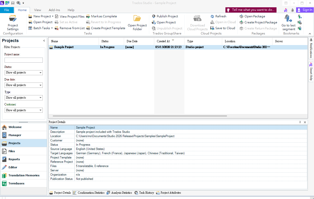The height and width of the screenshot is (199, 314).
Task: Open the Termbases view
Action: point(23,183)
